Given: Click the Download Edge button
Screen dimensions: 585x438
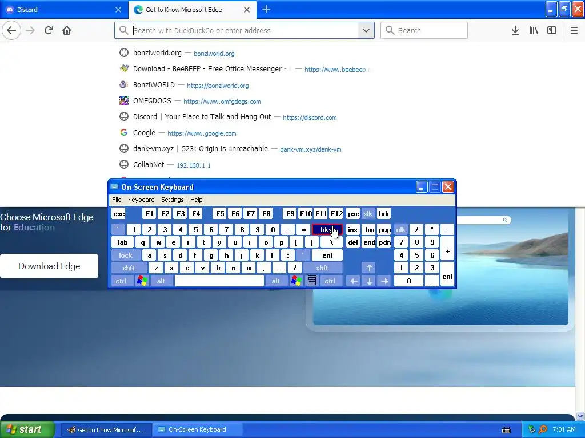Looking at the screenshot, I should pos(49,266).
